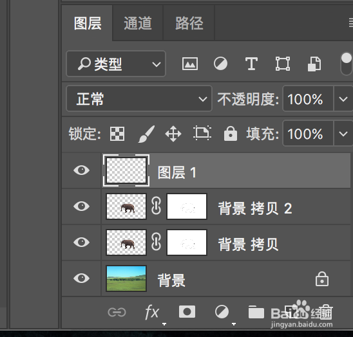Filter for type layers T icon
The width and height of the screenshot is (353, 337).
pos(251,64)
